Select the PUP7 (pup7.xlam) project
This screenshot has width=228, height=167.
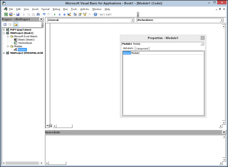tap(20, 30)
